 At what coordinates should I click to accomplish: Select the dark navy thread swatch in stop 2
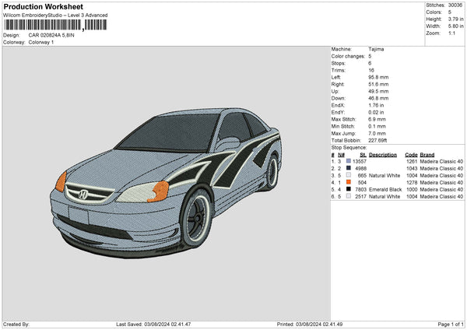tap(349, 168)
